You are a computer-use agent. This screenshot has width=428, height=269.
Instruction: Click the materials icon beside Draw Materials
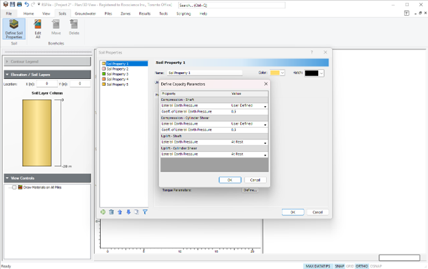pos(20,187)
